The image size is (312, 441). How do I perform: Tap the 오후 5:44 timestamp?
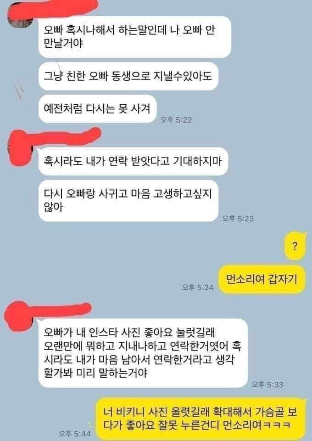coord(75,434)
